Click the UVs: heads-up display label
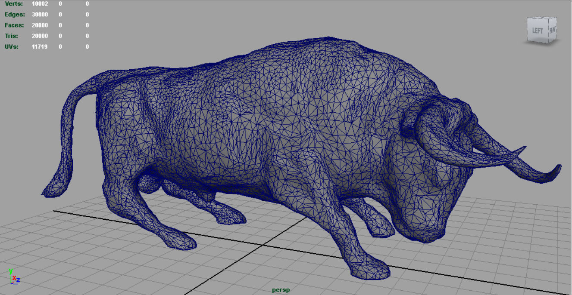Viewport: 572px width, 295px height. (x=12, y=46)
